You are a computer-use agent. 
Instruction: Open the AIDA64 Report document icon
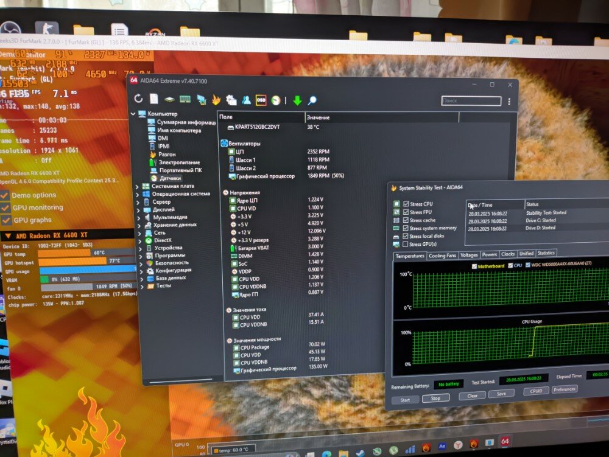click(154, 99)
